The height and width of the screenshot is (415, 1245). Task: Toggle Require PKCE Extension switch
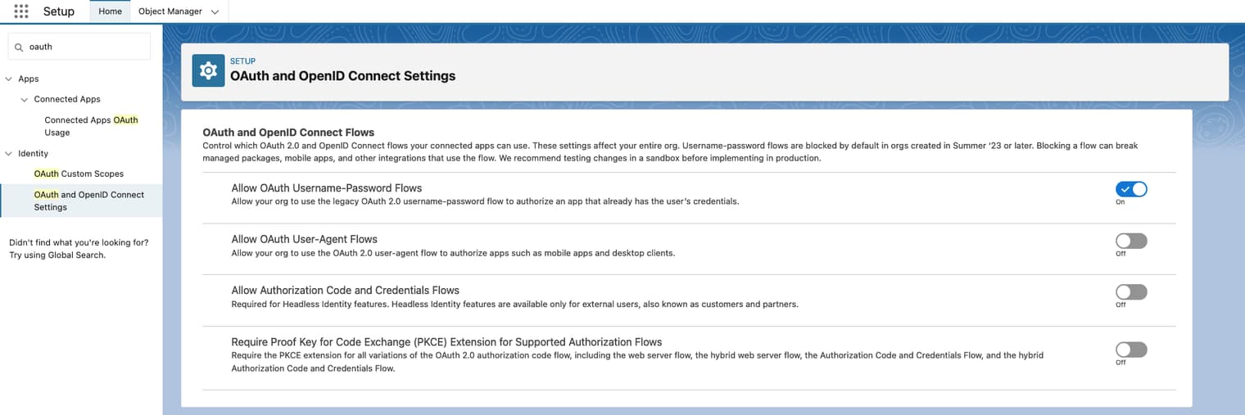click(1131, 350)
